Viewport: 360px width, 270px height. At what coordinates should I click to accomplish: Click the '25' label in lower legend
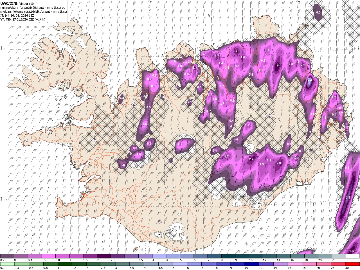point(332,268)
